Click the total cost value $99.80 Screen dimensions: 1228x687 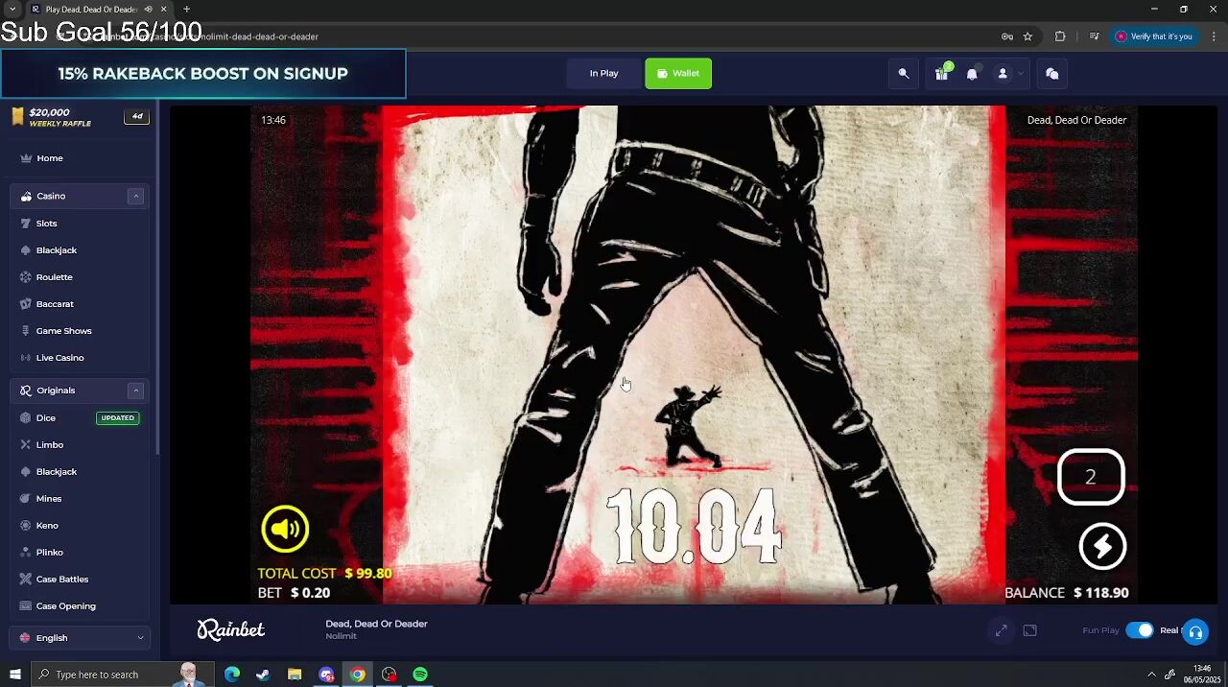click(x=368, y=574)
